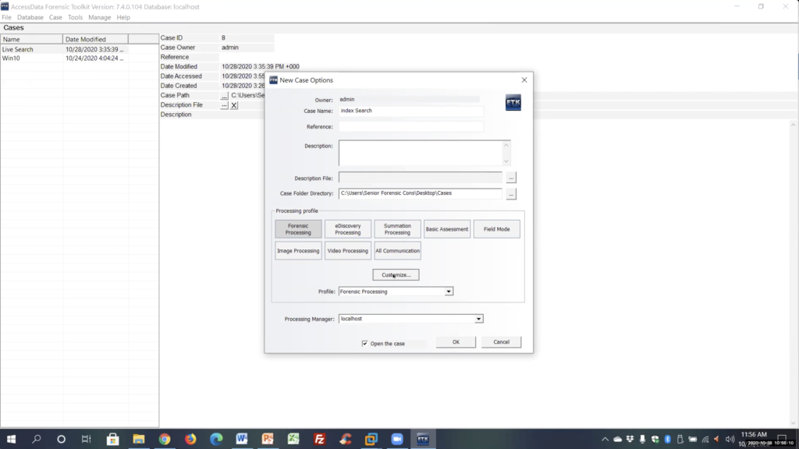799x449 pixels.
Task: Open the File menu
Action: [6, 17]
